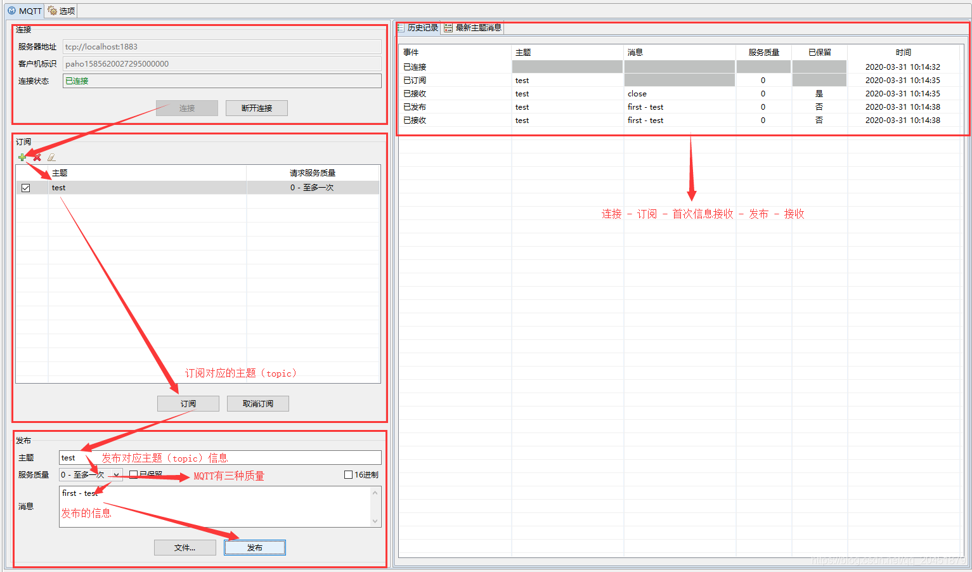Select the 已发布 event row
The width and height of the screenshot is (972, 572).
[680, 107]
